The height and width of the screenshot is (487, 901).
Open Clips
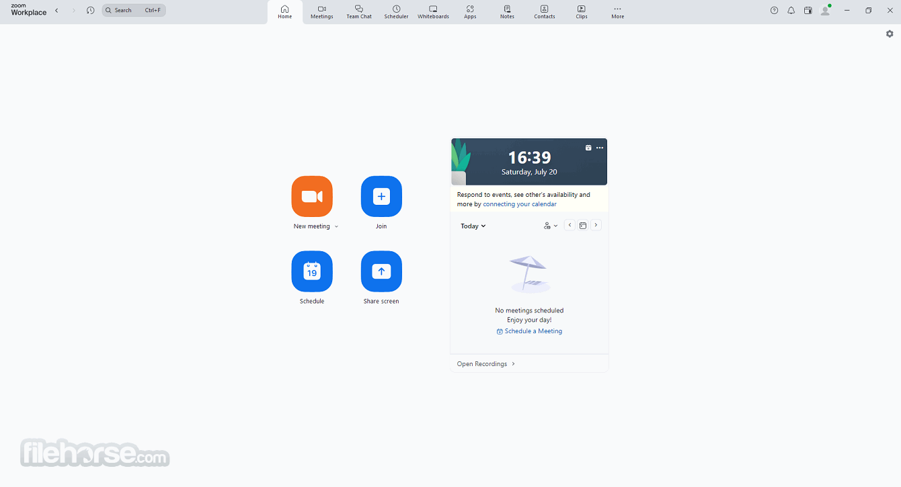pos(581,11)
